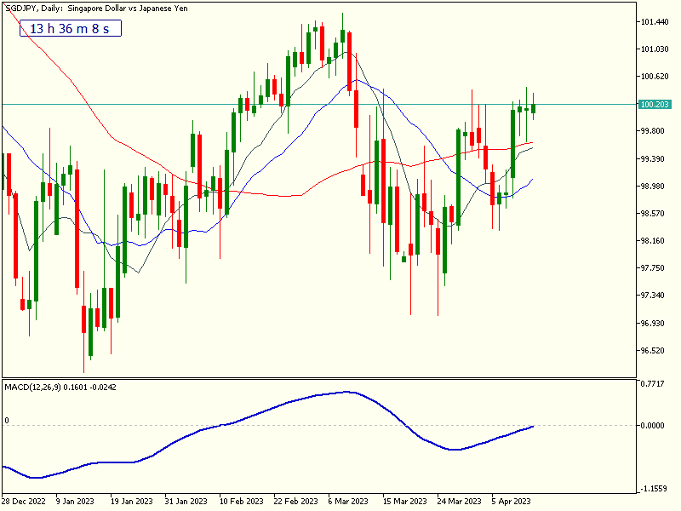Click the current price tag 100.203
Viewport: 681px width, 511px height.
pyautogui.click(x=655, y=103)
